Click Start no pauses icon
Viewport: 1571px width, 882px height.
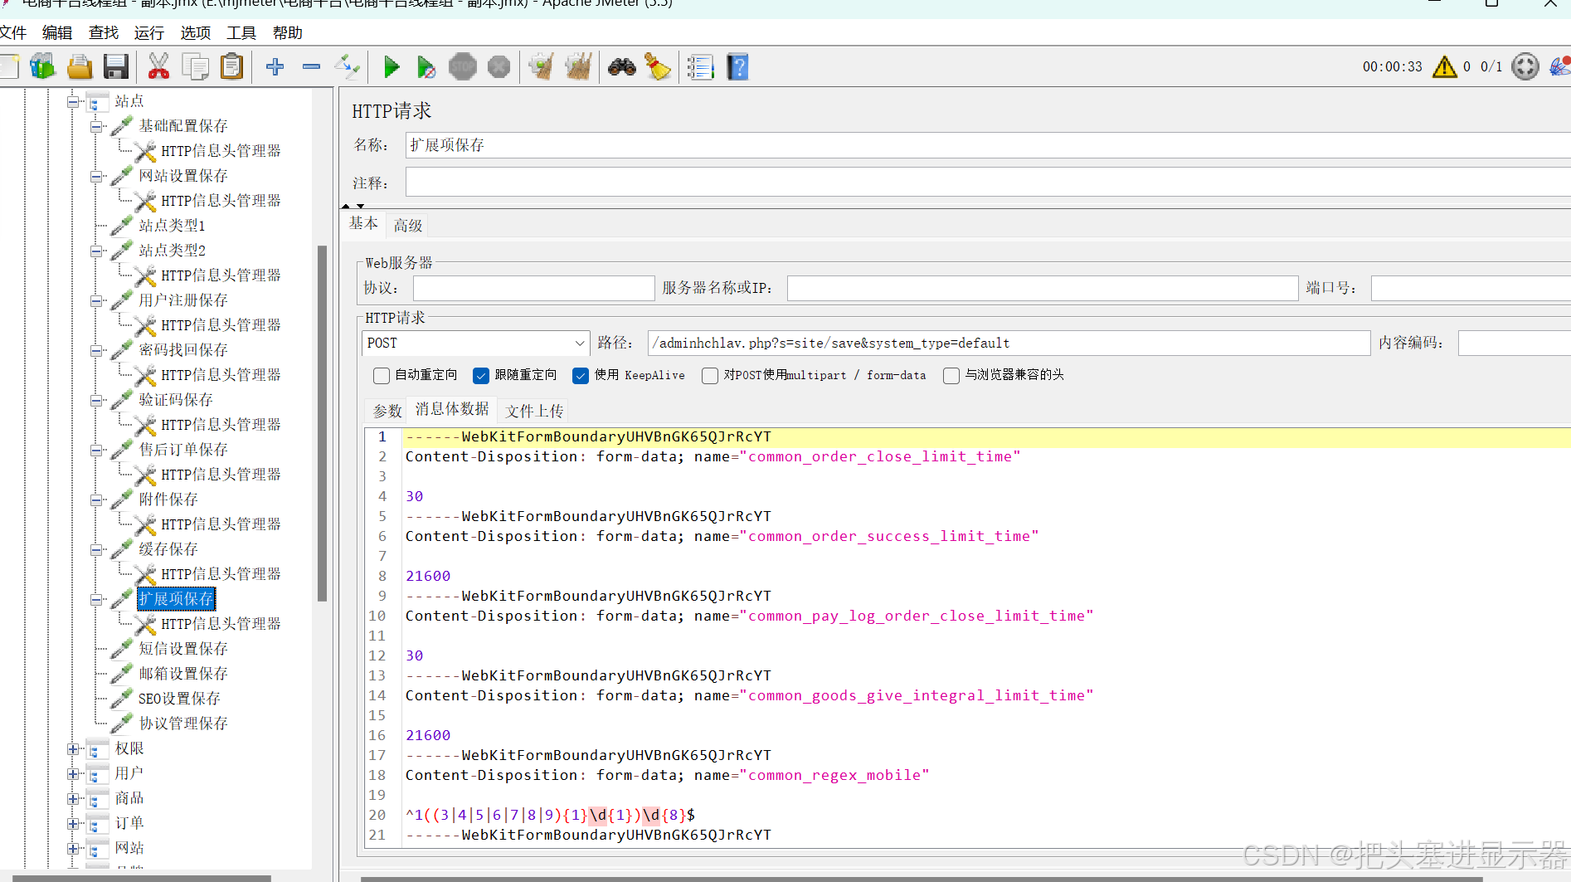point(426,66)
